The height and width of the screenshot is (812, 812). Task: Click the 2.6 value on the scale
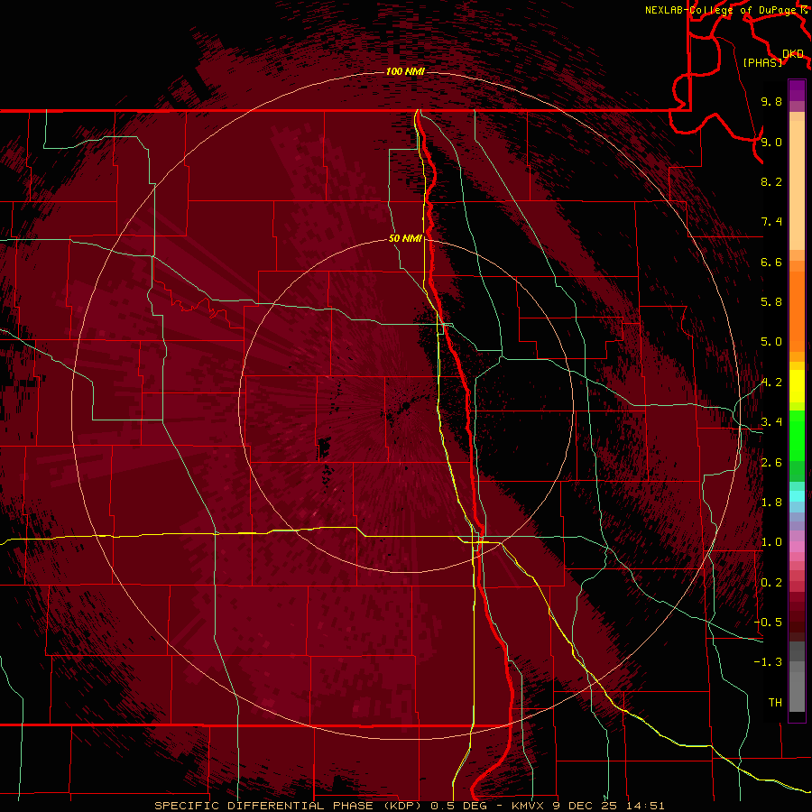(771, 463)
